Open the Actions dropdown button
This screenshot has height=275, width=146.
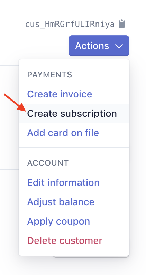click(x=99, y=46)
